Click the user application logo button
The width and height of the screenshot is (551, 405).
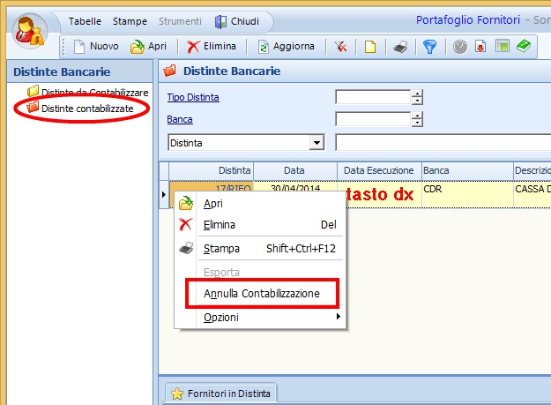tap(32, 32)
